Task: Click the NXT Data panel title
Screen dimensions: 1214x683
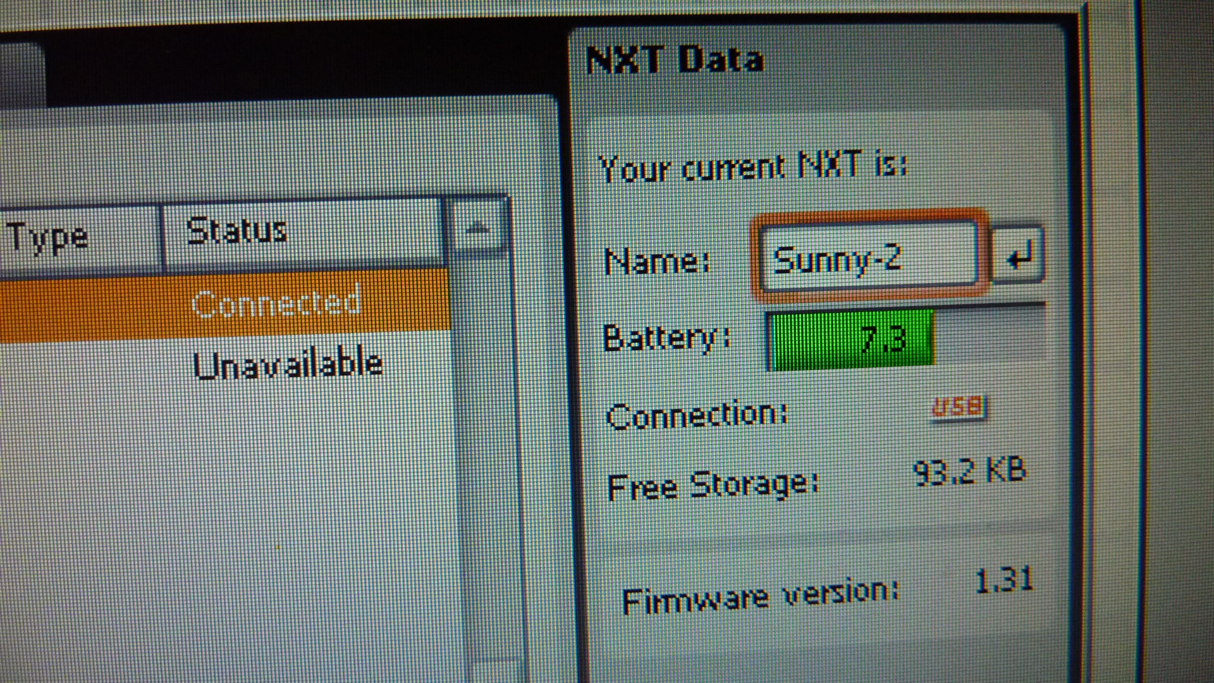Action: [x=675, y=61]
